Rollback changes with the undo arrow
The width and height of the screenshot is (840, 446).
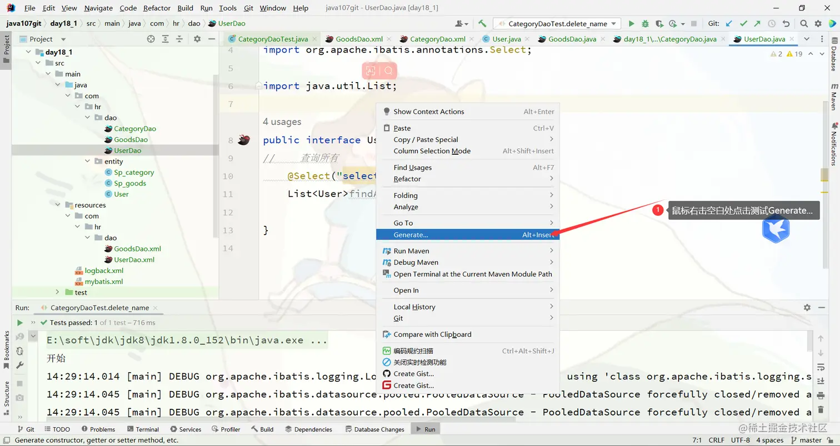pos(786,23)
